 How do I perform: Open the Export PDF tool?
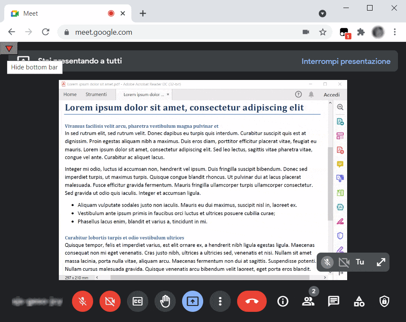pyautogui.click(x=340, y=121)
